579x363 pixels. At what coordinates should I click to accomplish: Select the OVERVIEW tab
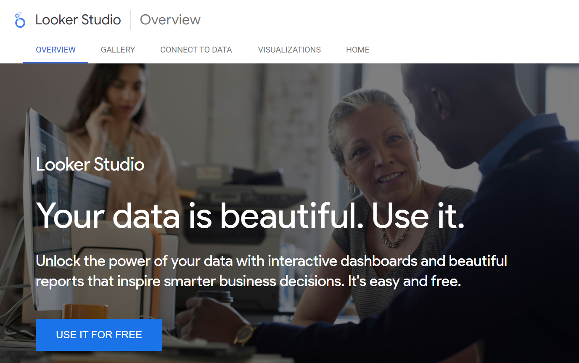(x=56, y=50)
